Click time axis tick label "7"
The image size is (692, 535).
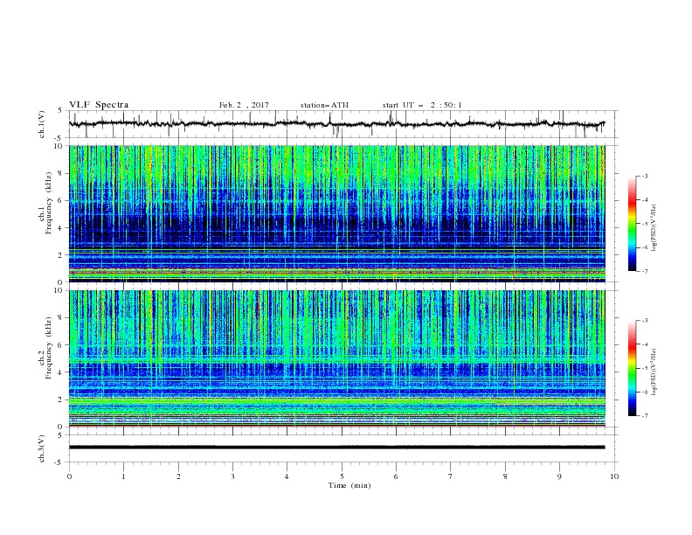(x=451, y=476)
